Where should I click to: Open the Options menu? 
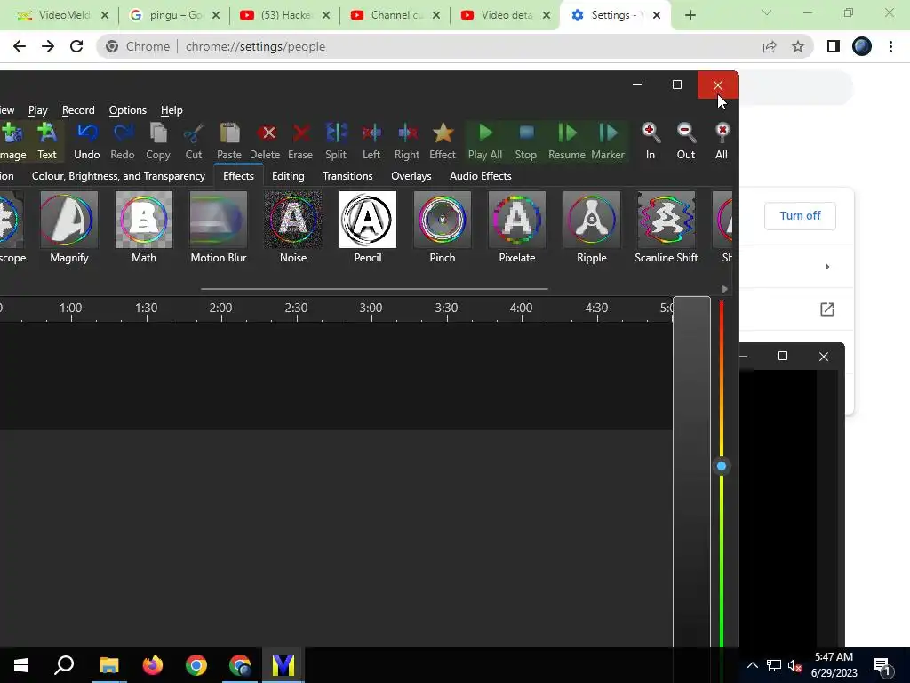click(128, 110)
